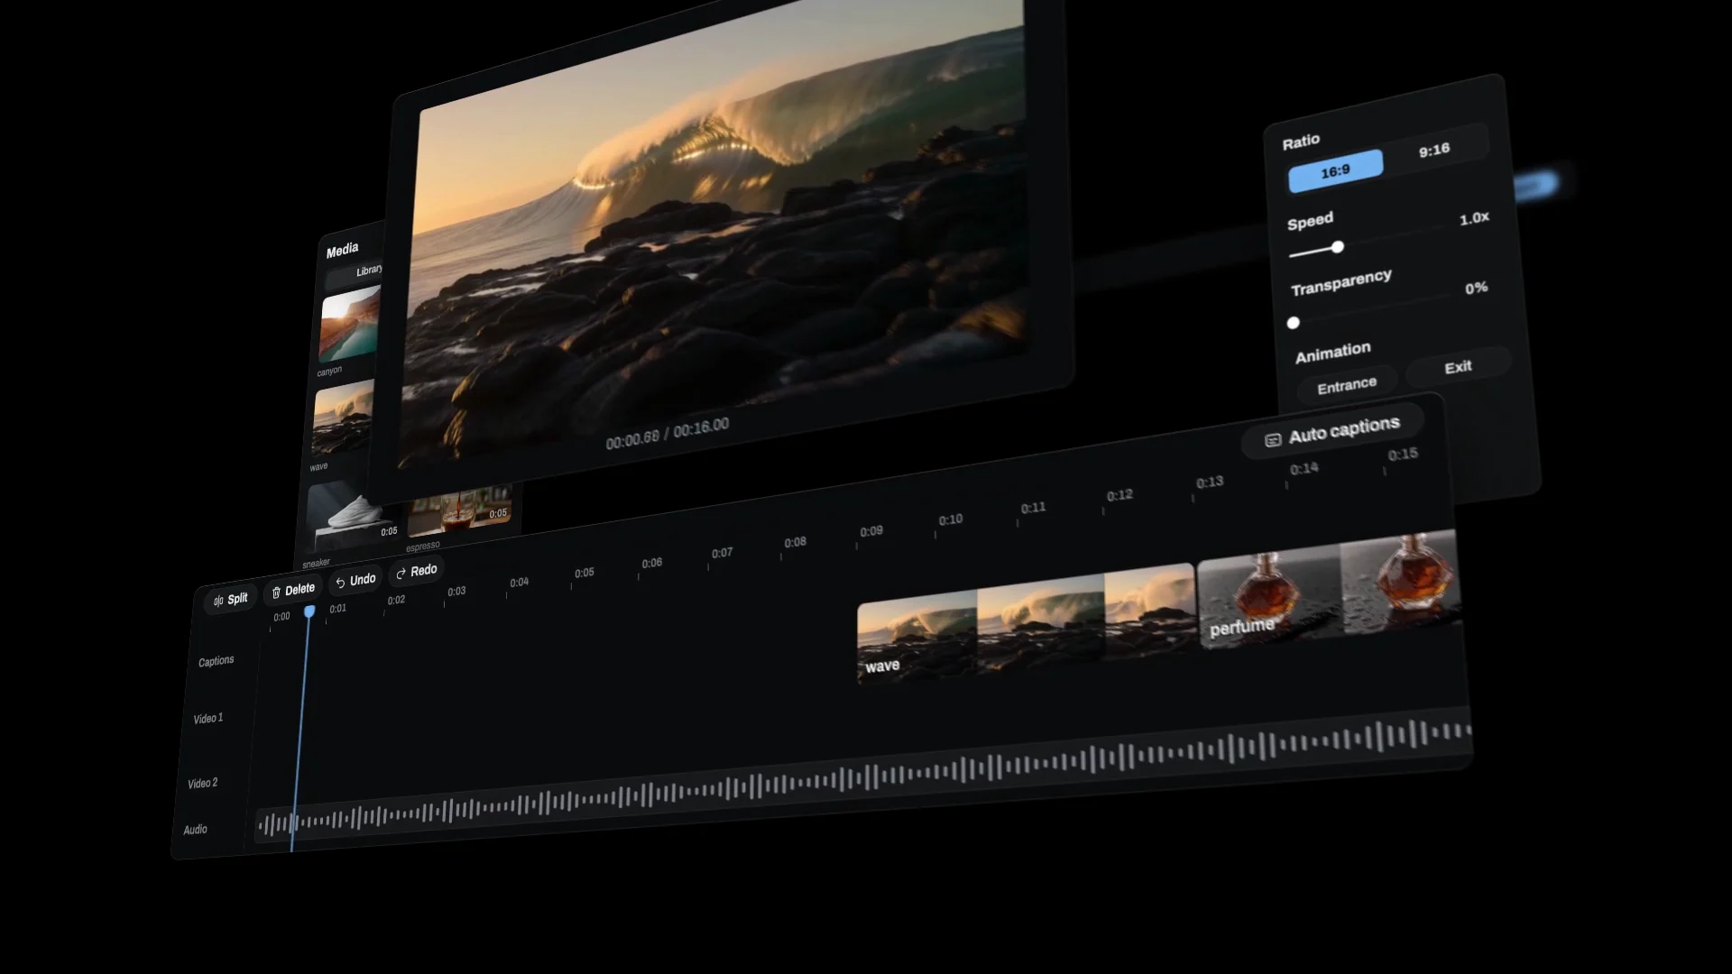Viewport: 1732px width, 974px height.
Task: Click the 0:10 mark on timeline ruler
Action: (950, 520)
